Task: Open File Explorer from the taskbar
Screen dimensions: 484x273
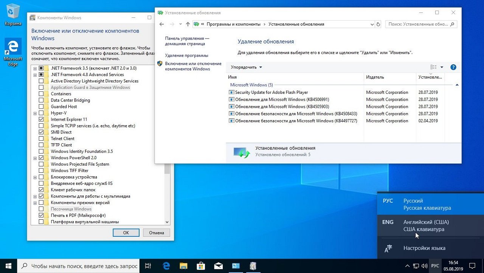Action: coord(183,266)
